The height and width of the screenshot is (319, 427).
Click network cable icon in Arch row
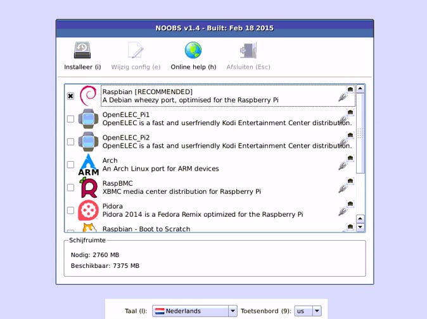[x=343, y=166]
